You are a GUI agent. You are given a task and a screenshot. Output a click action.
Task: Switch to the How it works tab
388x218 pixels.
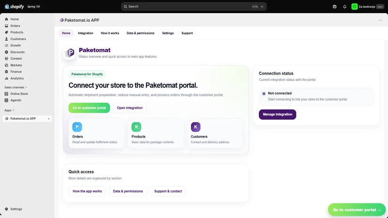pyautogui.click(x=110, y=33)
